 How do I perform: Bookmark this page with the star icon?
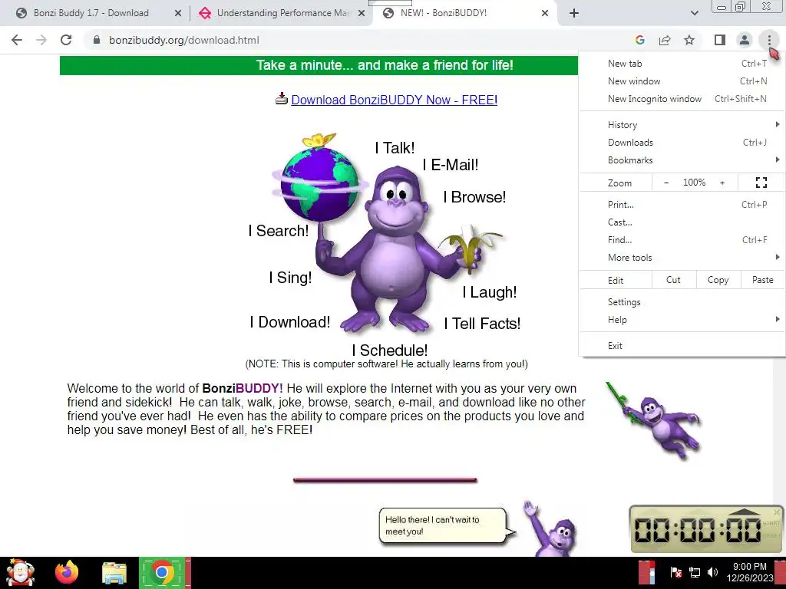(689, 40)
